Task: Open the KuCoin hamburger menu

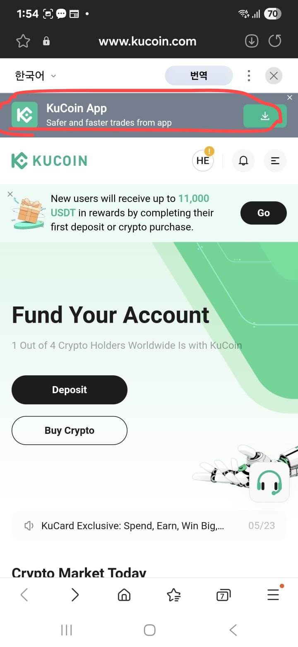Action: point(275,161)
